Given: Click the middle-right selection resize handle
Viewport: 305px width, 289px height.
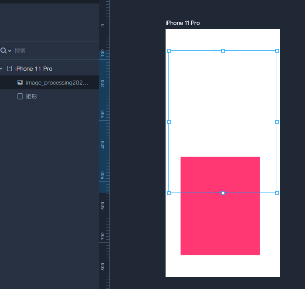Looking at the screenshot, I should coord(277,122).
